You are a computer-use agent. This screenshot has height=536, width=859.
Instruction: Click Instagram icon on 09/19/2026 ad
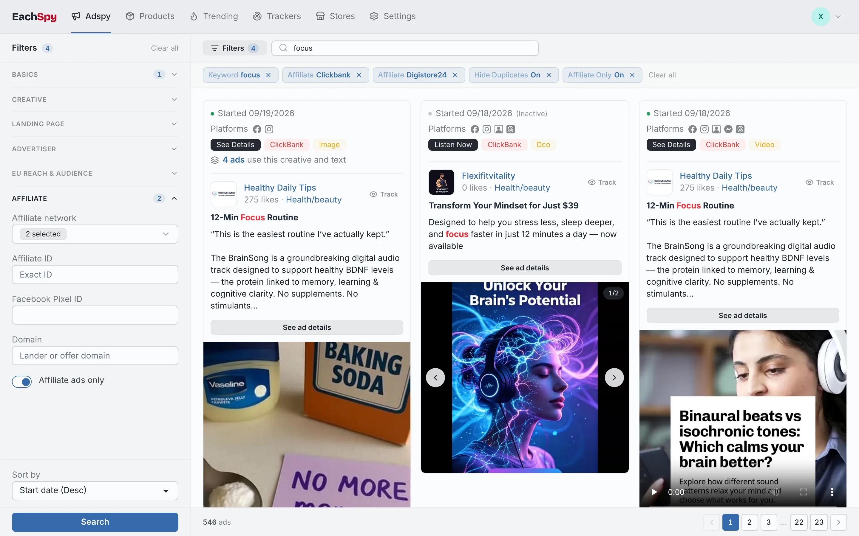[x=269, y=130]
